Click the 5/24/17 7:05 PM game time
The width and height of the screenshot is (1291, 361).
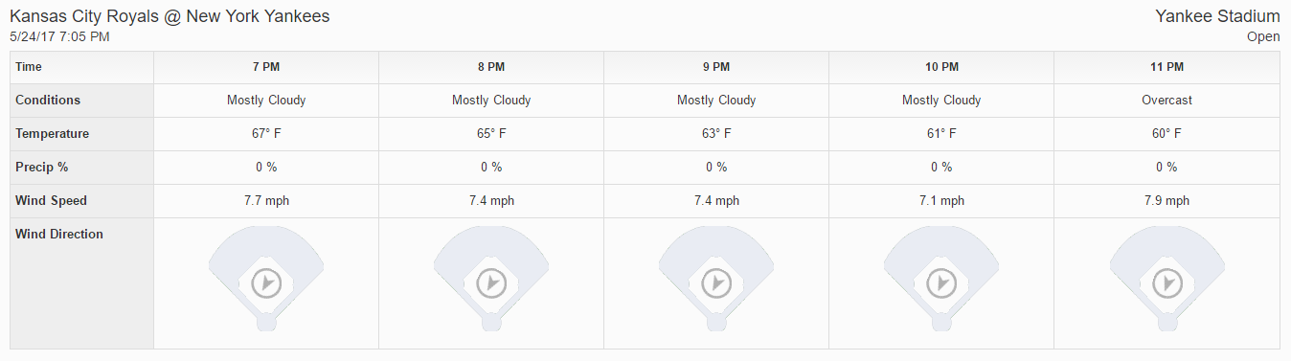pyautogui.click(x=59, y=36)
